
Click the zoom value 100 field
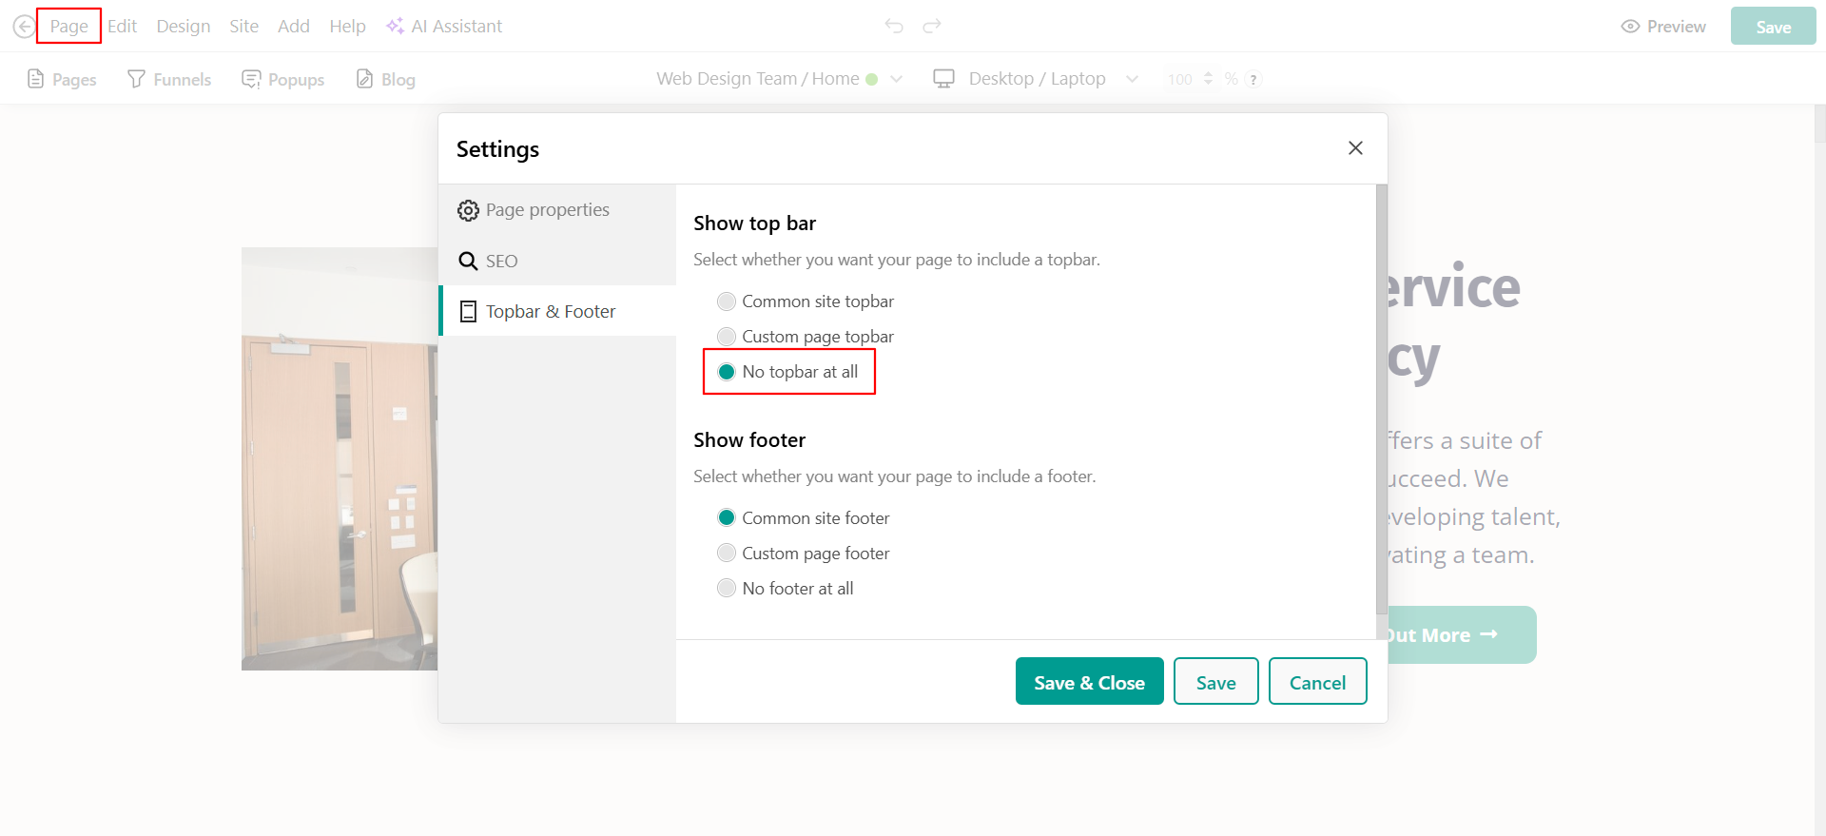point(1180,80)
